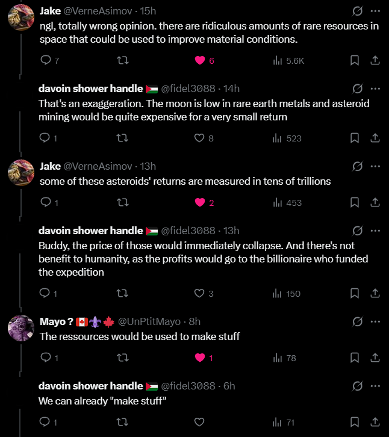Unlike Jake's tweet with 6 likes
The width and height of the screenshot is (389, 437).
pyautogui.click(x=201, y=60)
